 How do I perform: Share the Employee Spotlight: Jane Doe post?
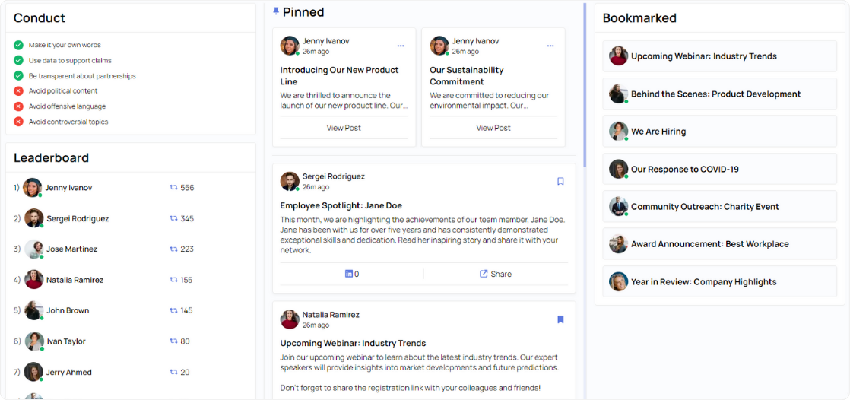(x=496, y=275)
